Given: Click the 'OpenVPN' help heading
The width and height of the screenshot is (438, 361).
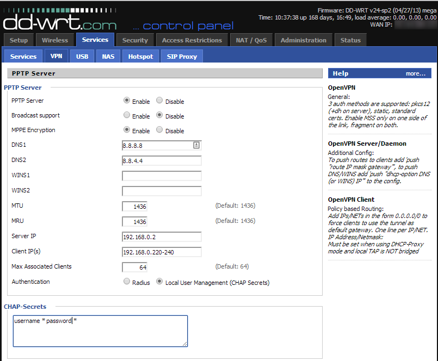Looking at the screenshot, I should click(342, 88).
